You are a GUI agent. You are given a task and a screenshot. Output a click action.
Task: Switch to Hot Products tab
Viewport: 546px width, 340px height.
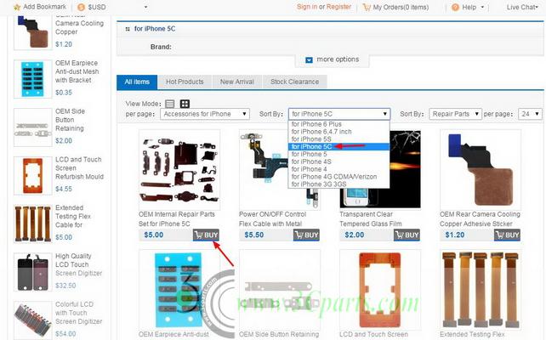(185, 82)
